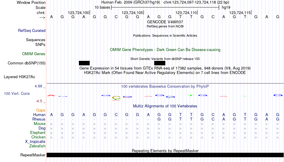The image size is (284, 162).
Task: Click the OMIM Gene Phenotypes green title
Action: pos(165,50)
